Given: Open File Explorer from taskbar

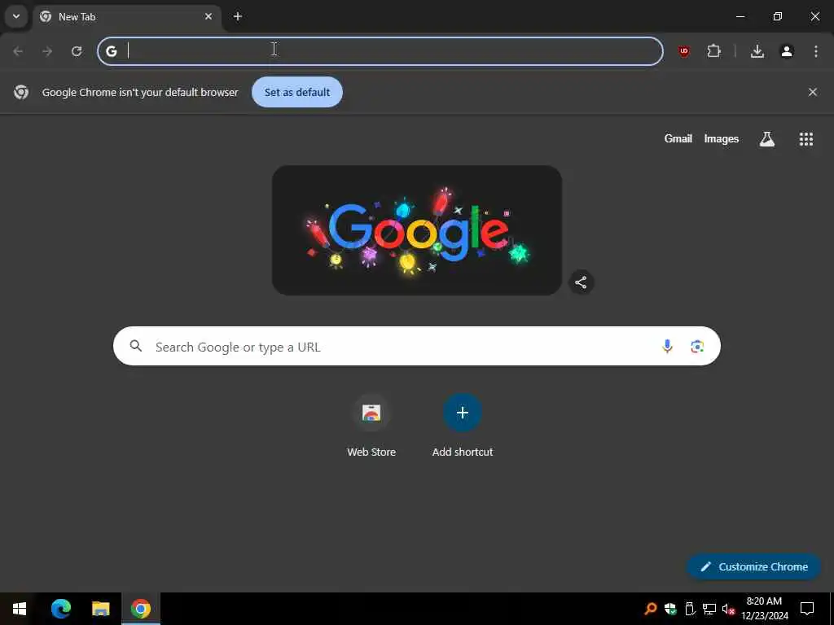Looking at the screenshot, I should (x=100, y=609).
